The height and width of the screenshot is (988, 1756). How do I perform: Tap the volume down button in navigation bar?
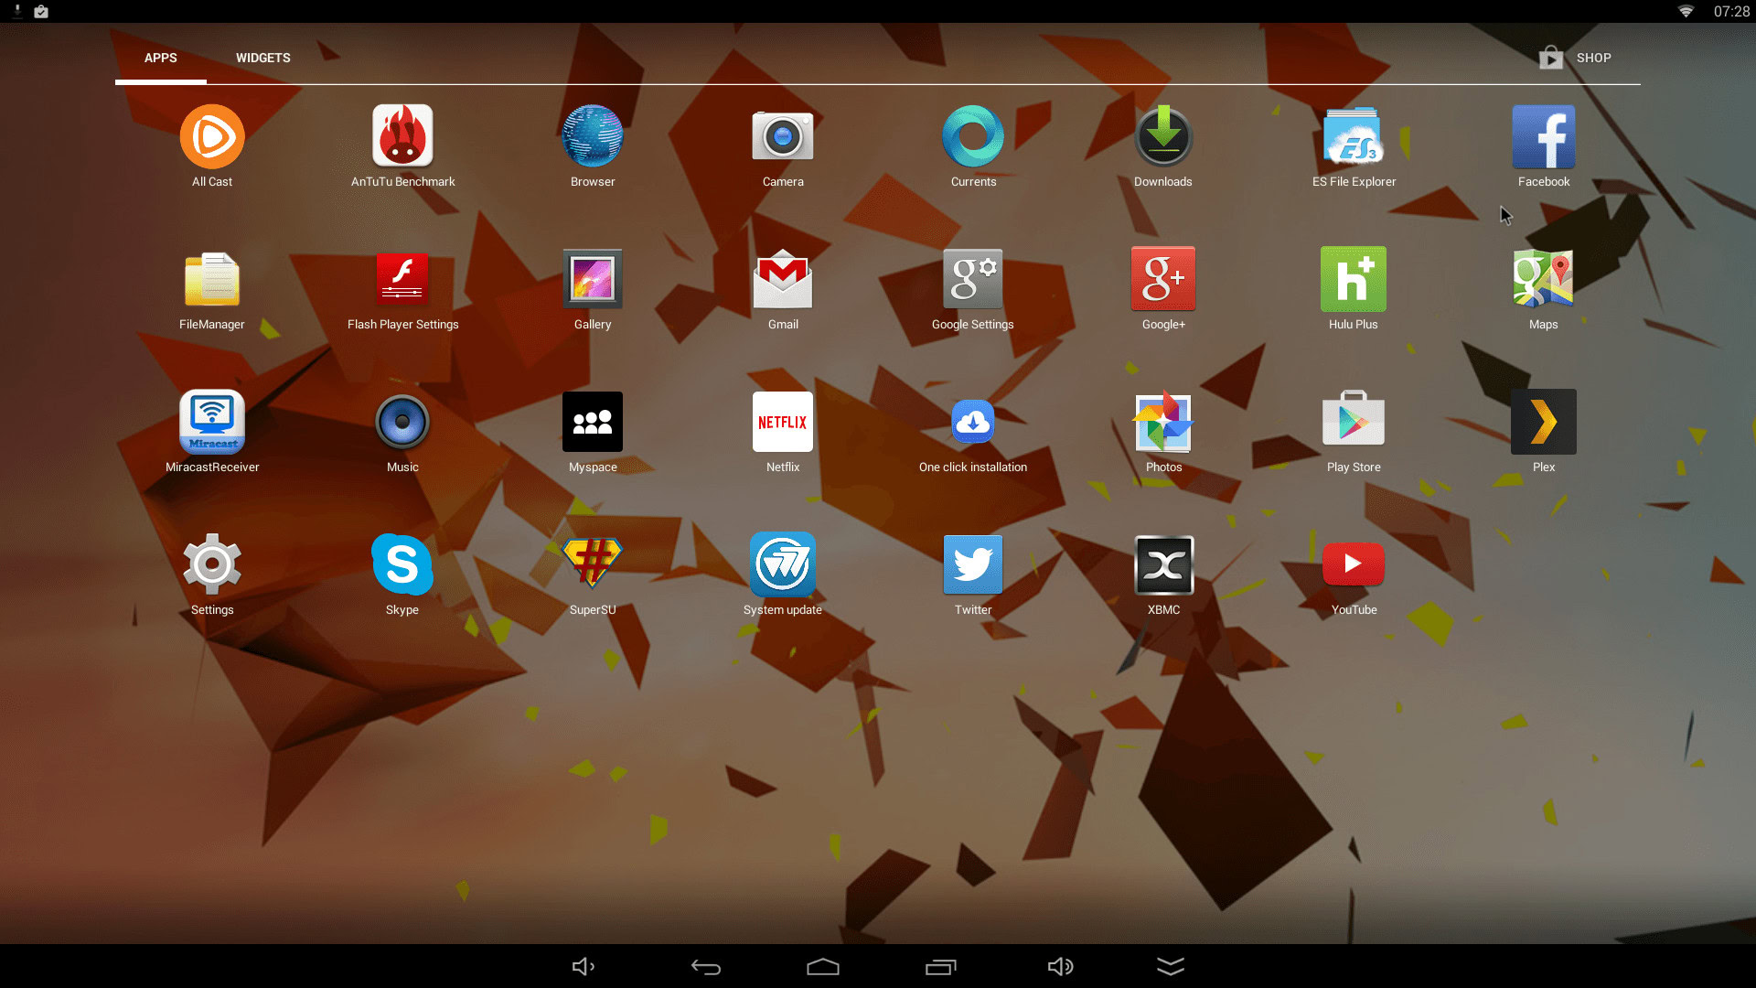pos(584,966)
